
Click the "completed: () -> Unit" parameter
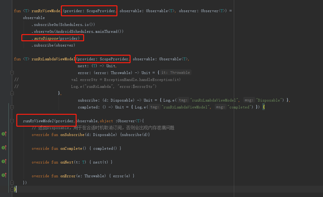[x=101, y=107]
